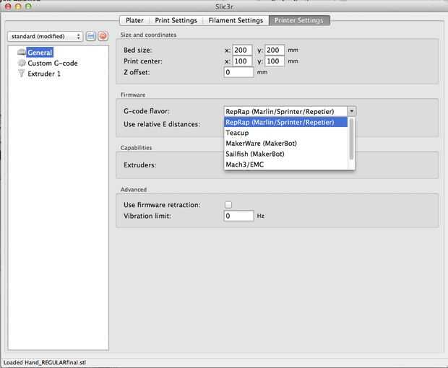
Task: Click the General printer icon in the tree
Action: tap(22, 52)
